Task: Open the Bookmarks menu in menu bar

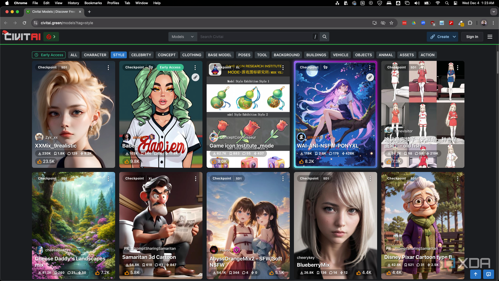Action: point(93,3)
